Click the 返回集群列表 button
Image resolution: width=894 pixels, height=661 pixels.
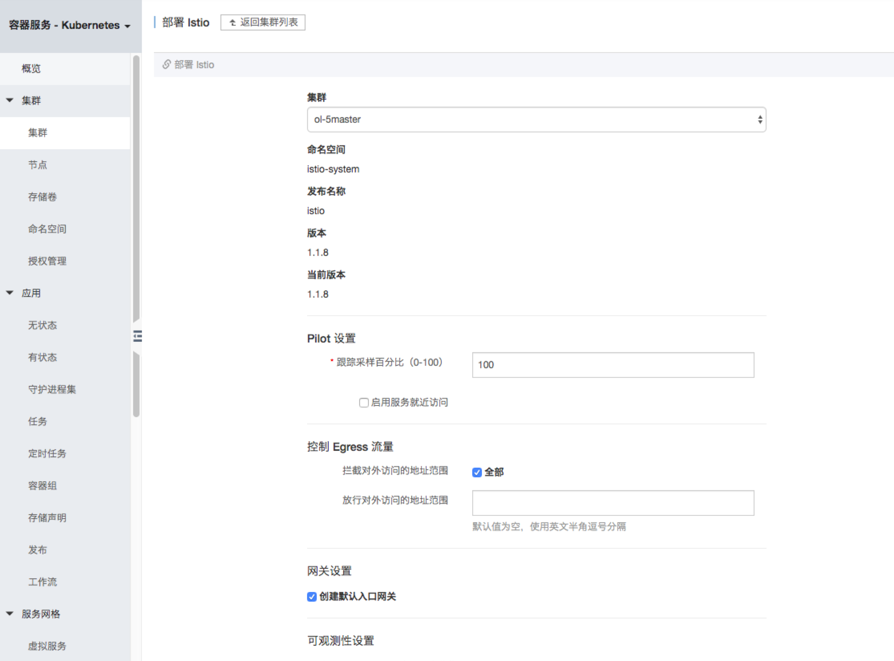(x=263, y=22)
